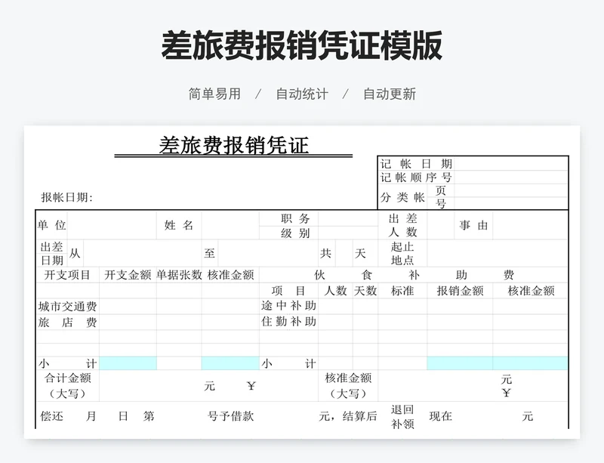Click the 简单易用 subtitle text
The height and width of the screenshot is (463, 604).
coord(214,94)
